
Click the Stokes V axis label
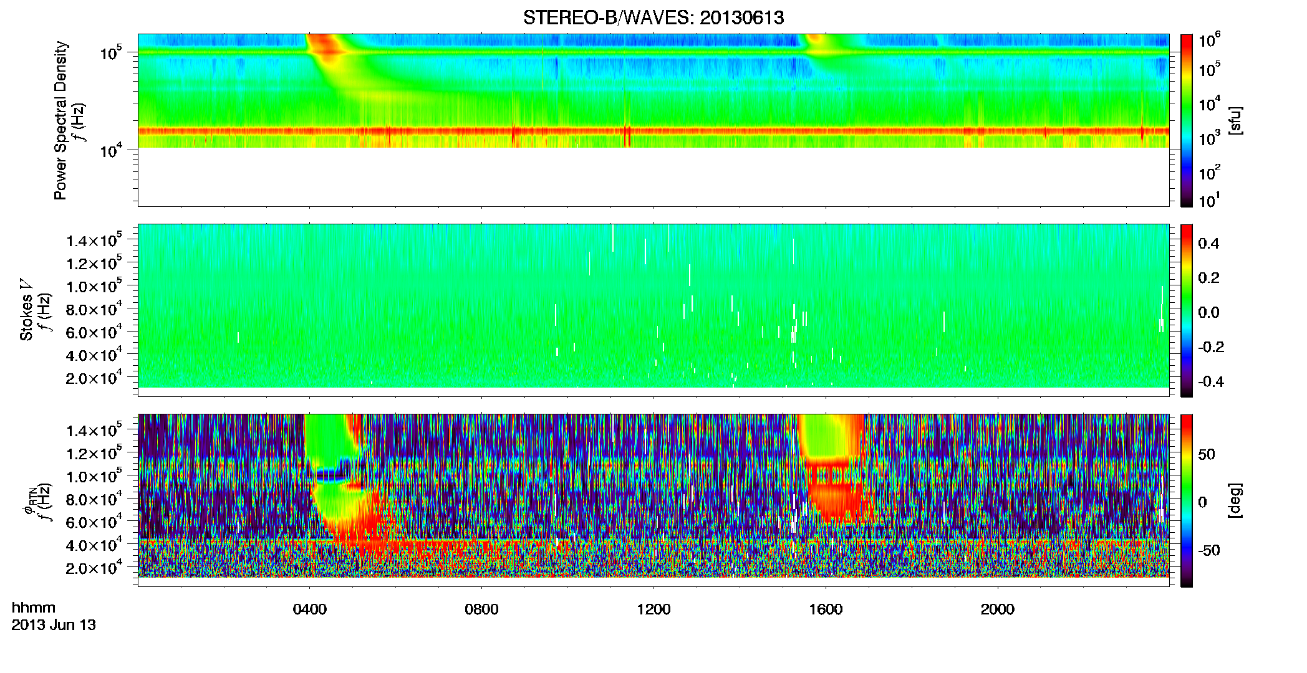26,310
